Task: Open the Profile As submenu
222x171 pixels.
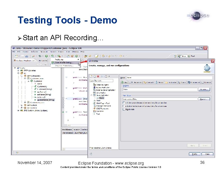Action: [x=65, y=60]
